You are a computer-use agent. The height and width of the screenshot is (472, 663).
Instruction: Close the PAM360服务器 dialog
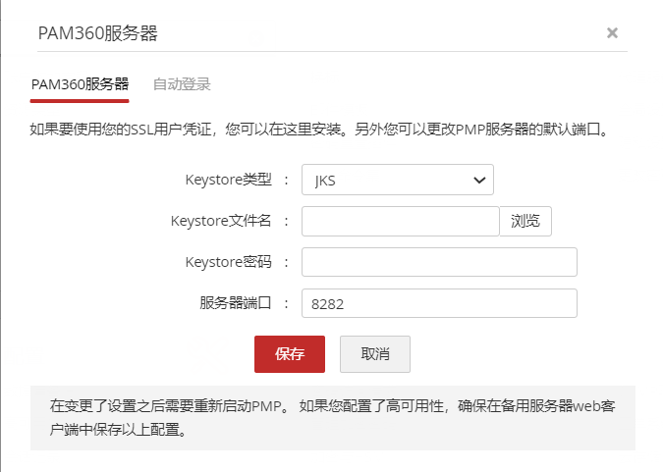[x=612, y=33]
